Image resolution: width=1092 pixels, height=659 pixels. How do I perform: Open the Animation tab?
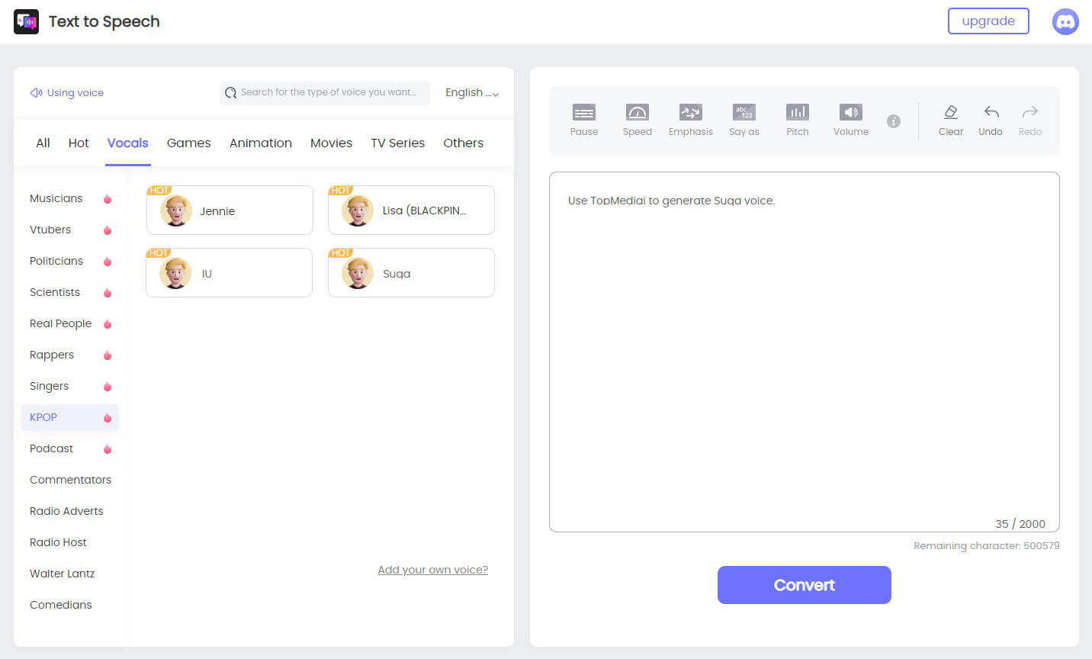pyautogui.click(x=261, y=143)
